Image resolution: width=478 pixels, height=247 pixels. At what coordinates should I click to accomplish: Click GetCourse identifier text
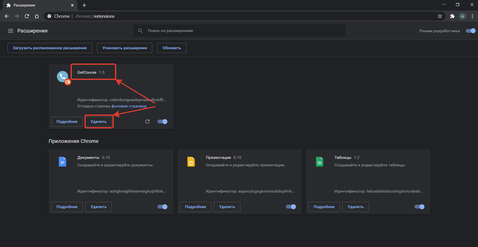(x=121, y=100)
